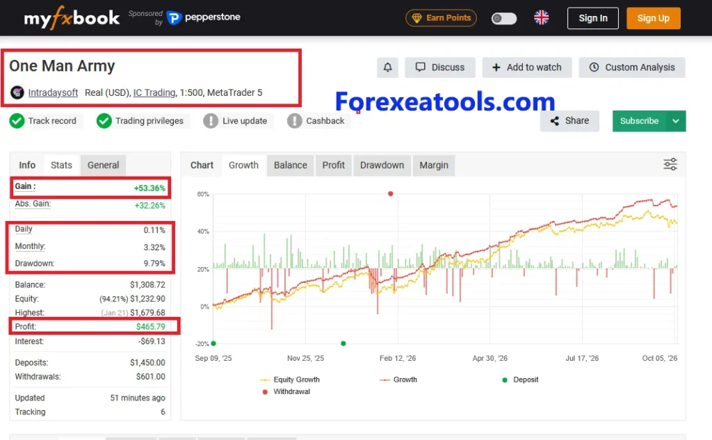This screenshot has width=712, height=440.
Task: Click the Sign In button
Action: [x=592, y=18]
